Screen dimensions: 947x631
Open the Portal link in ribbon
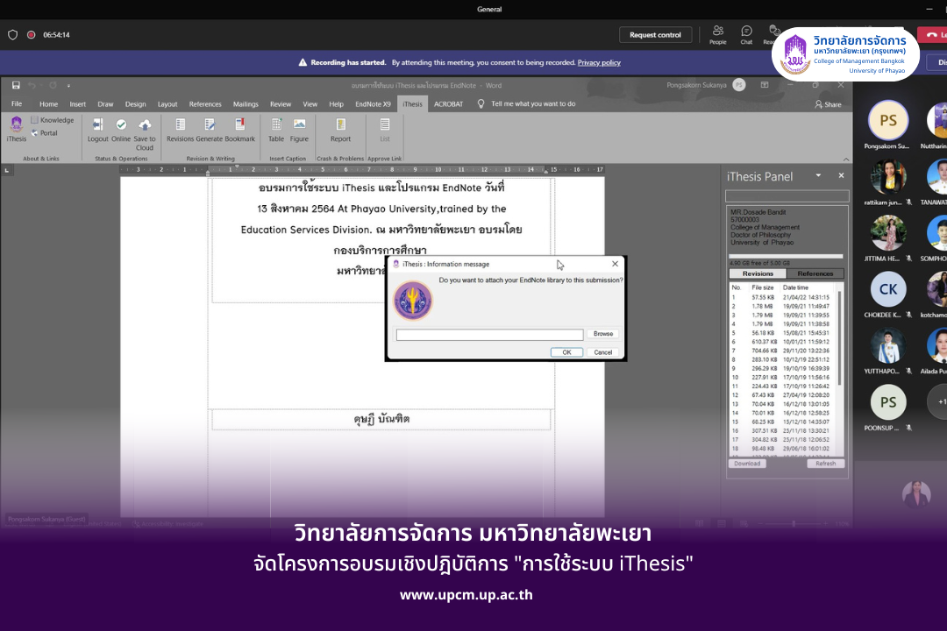pyautogui.click(x=44, y=133)
